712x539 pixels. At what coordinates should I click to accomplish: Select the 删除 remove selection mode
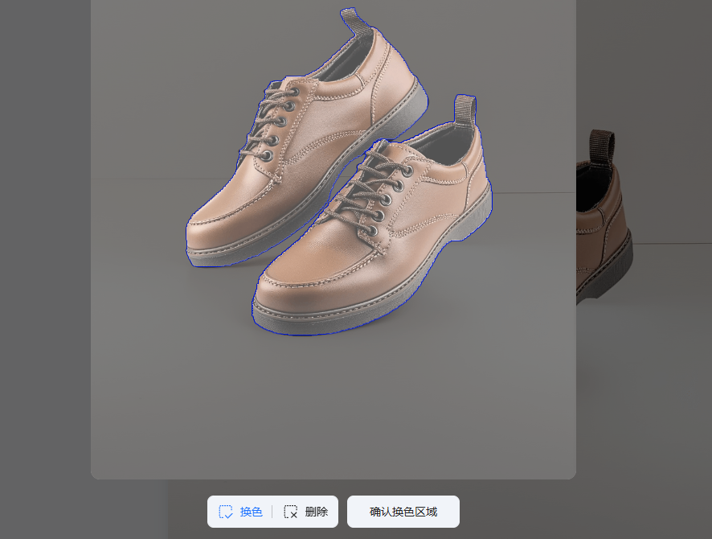point(305,512)
